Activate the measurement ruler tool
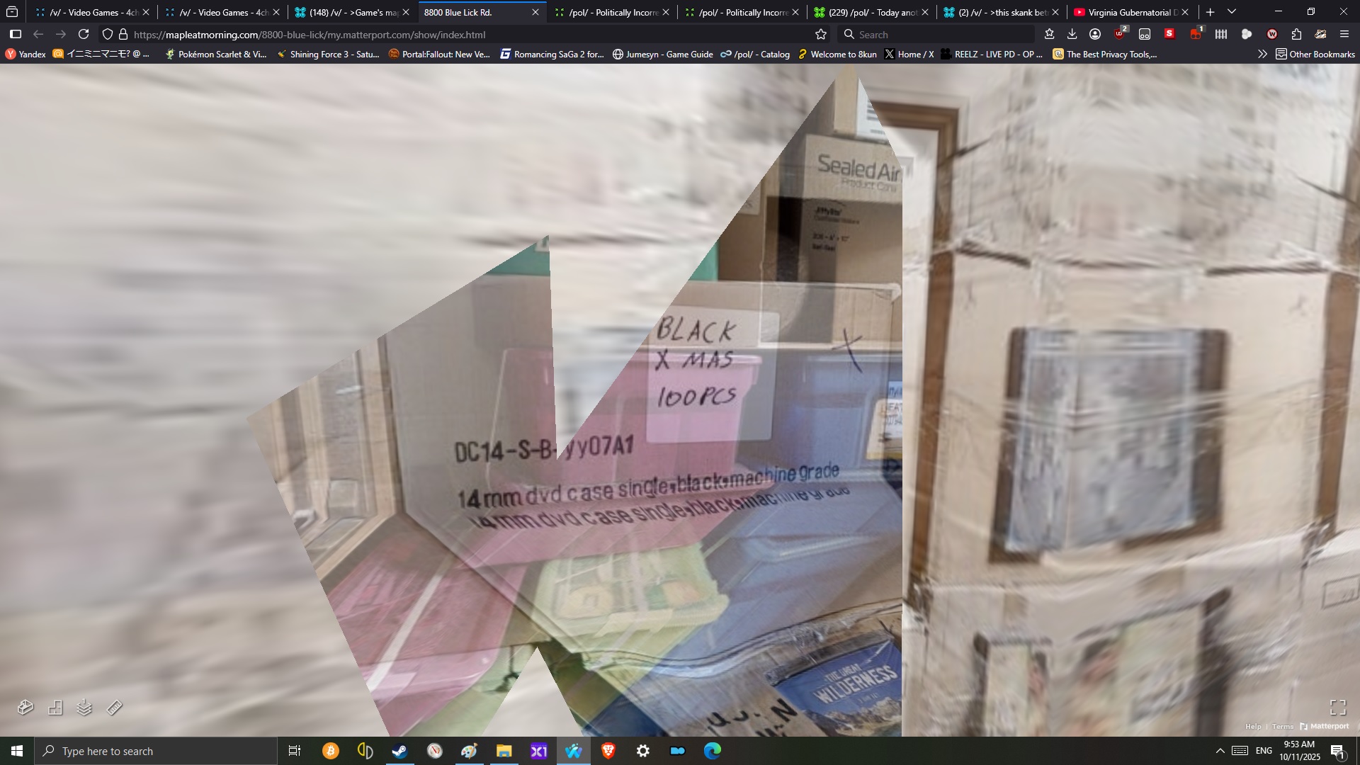Viewport: 1360px width, 765px height. 115,707
